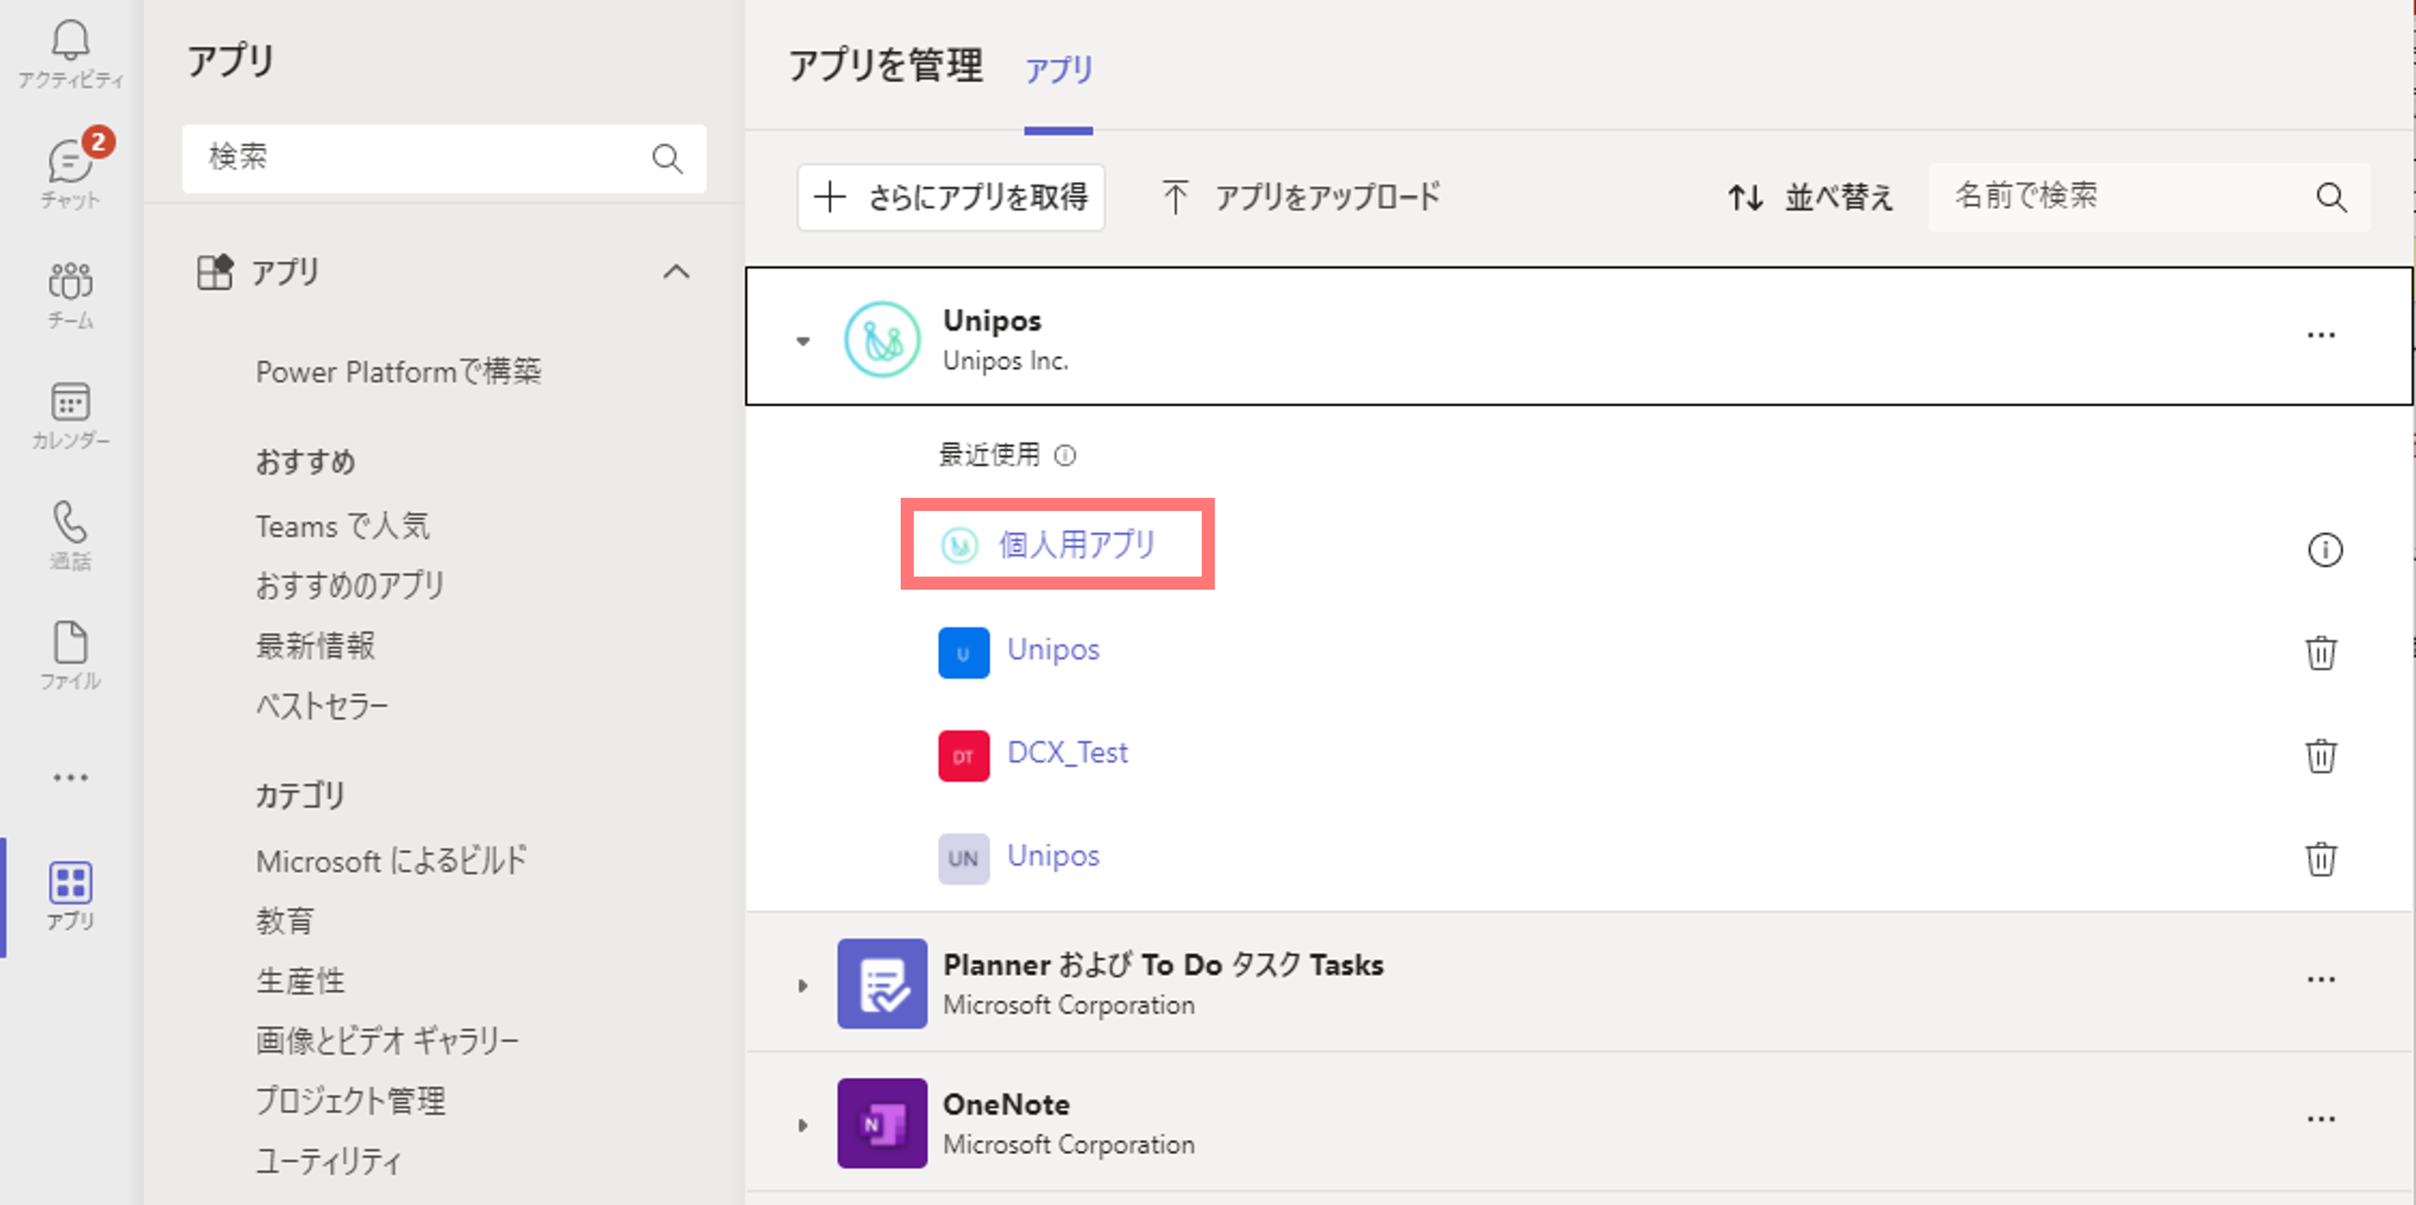Click the red DT icon of DCX_Test
The image size is (2416, 1205).
[x=963, y=756]
